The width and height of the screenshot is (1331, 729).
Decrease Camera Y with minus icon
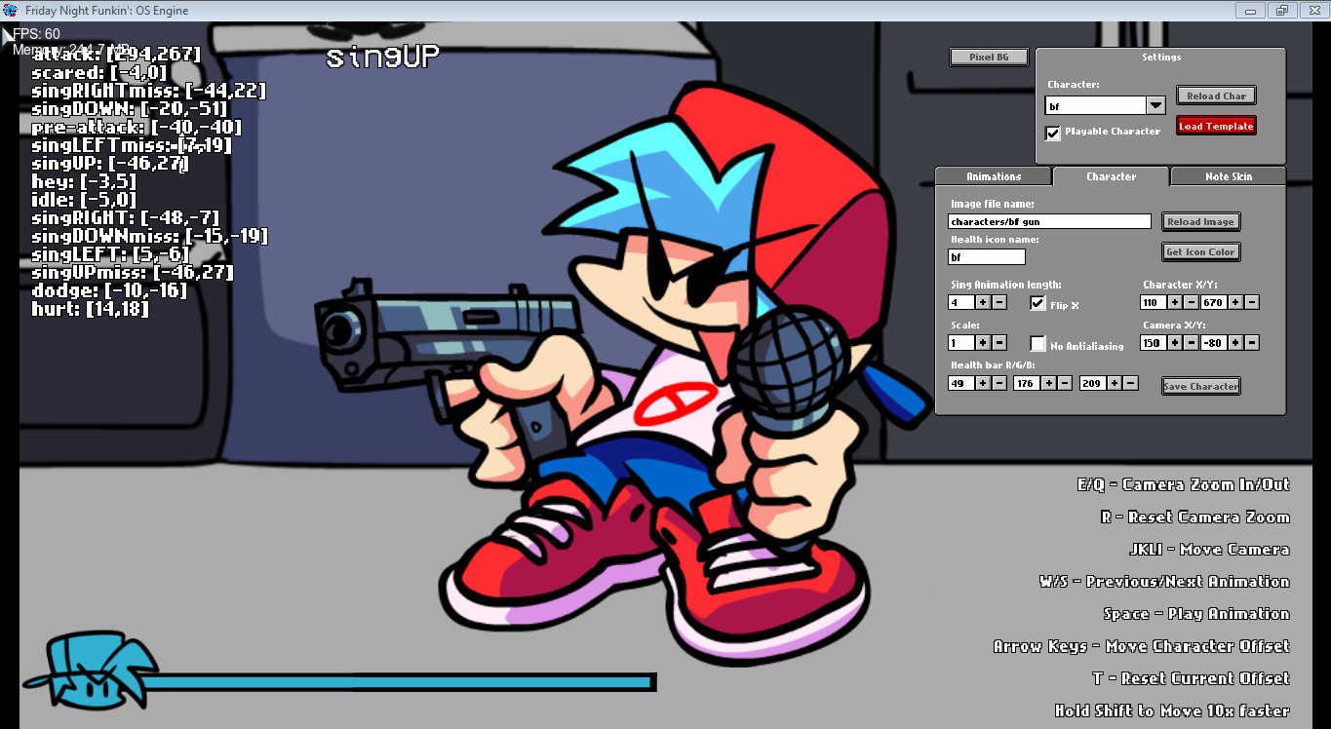click(x=1252, y=342)
